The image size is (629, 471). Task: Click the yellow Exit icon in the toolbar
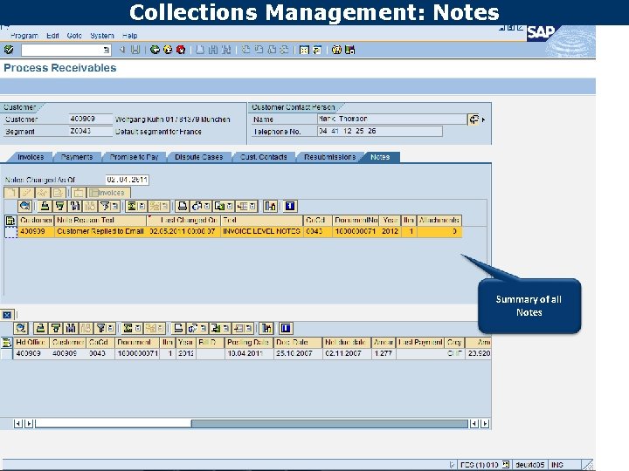click(x=168, y=50)
